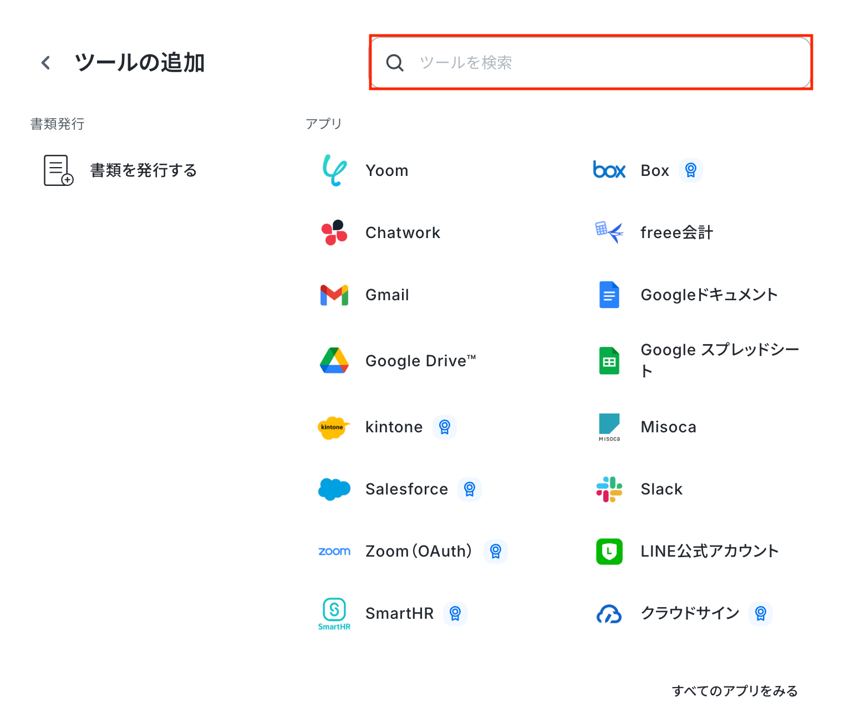Choose SmartHR app name
Screen dimensions: 855x727
(400, 613)
